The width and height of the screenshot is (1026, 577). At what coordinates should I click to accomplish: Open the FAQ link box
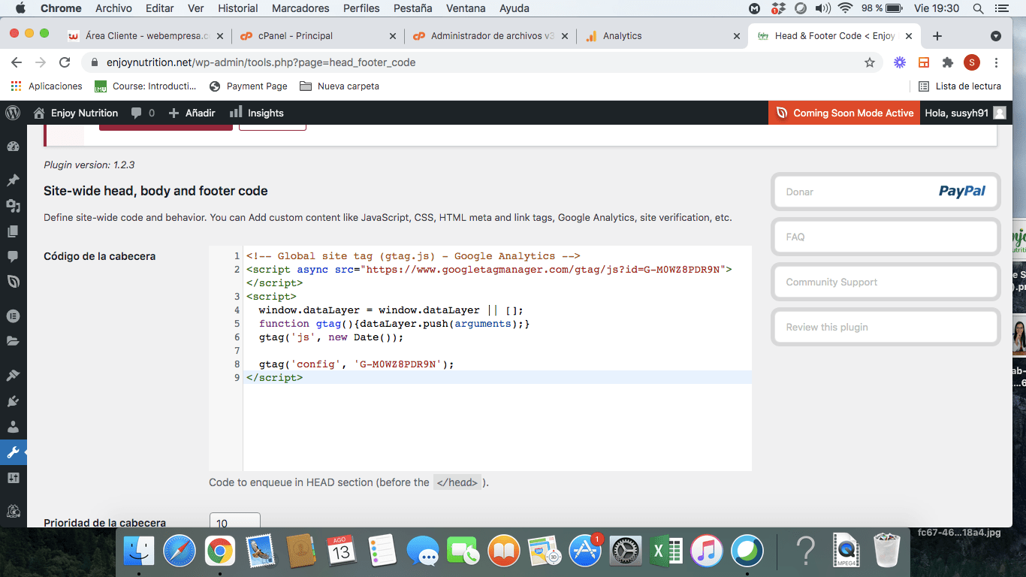[886, 237]
